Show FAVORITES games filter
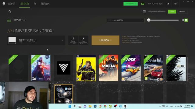Screen dimensions: 195x109 pyautogui.click(x=19, y=20)
